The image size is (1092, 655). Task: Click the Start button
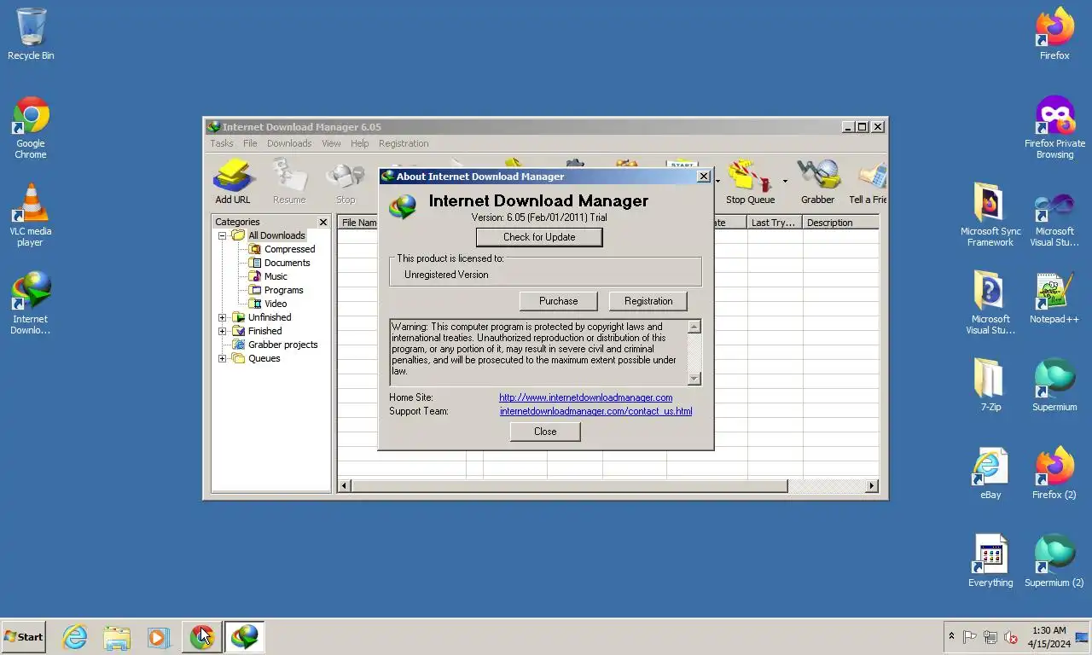(x=24, y=637)
